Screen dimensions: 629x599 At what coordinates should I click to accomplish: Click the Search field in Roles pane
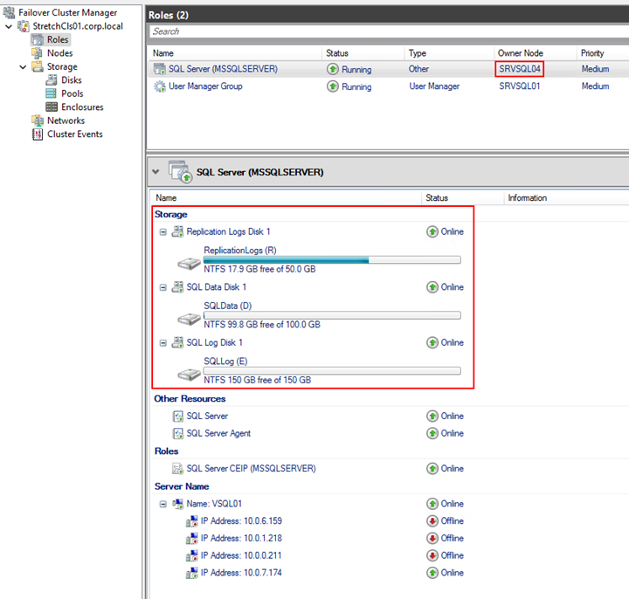(389, 31)
